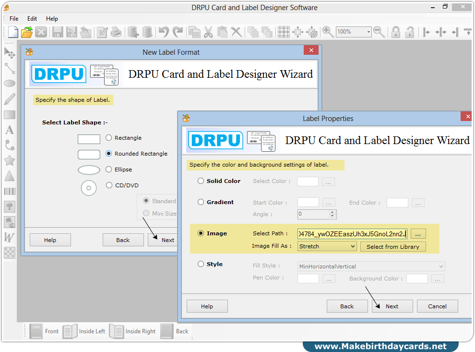Screen dimensions: 475x352
Task: Open a file using the folder icon
Action: click(x=27, y=32)
